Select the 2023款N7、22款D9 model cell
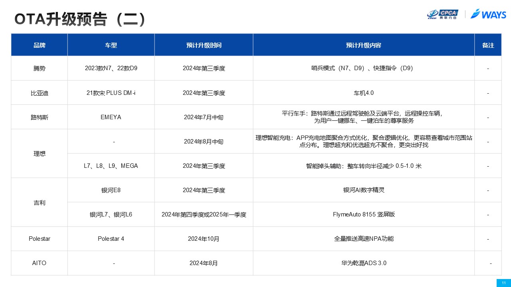 tap(111, 68)
